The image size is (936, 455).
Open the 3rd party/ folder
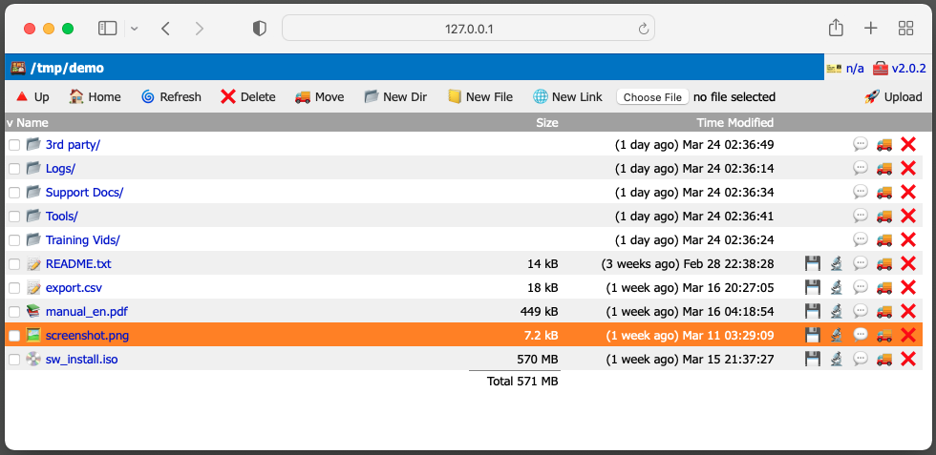(73, 144)
